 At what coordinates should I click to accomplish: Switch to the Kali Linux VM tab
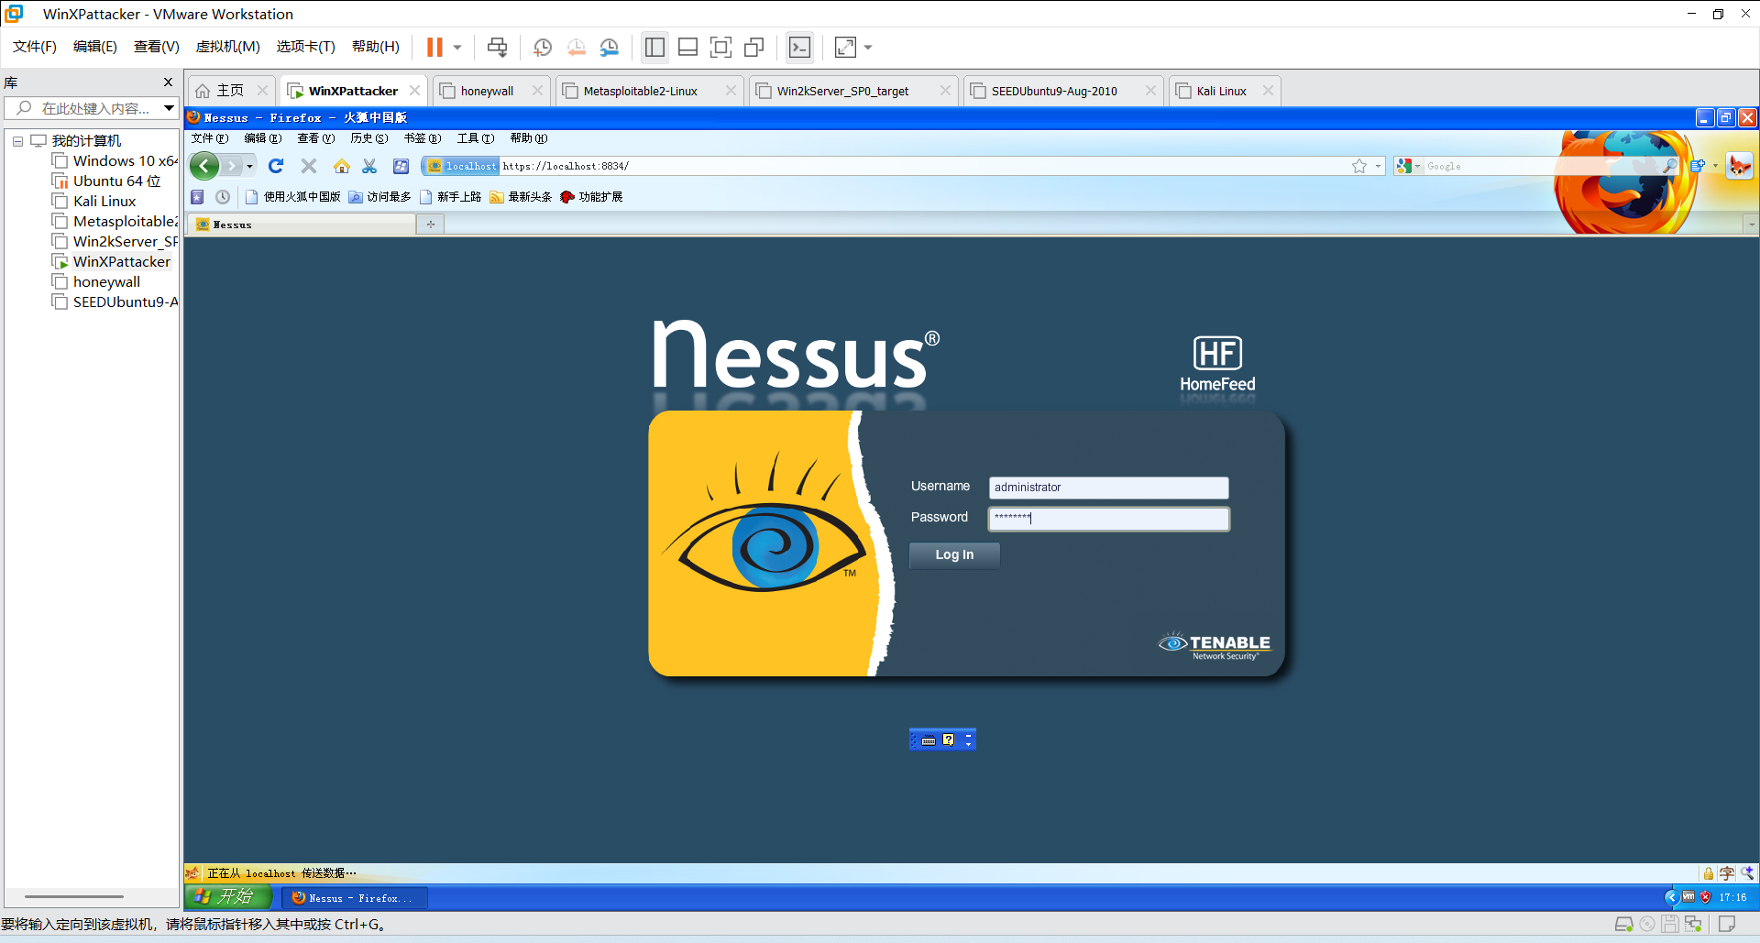[x=1221, y=91]
